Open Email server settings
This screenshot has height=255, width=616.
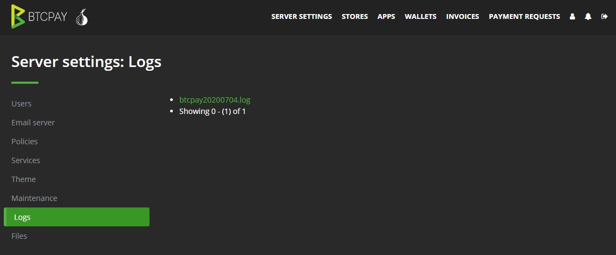click(x=33, y=123)
